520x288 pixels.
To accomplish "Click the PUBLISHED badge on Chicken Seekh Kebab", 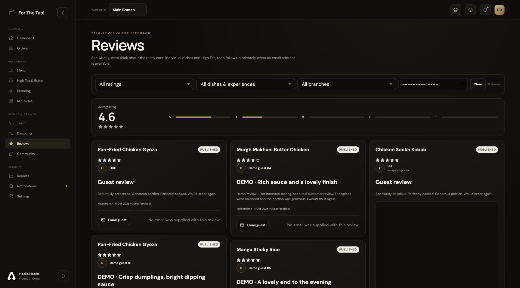I will coord(487,149).
